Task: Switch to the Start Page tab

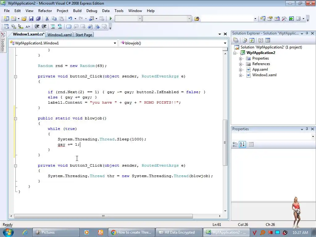Action: click(84, 35)
